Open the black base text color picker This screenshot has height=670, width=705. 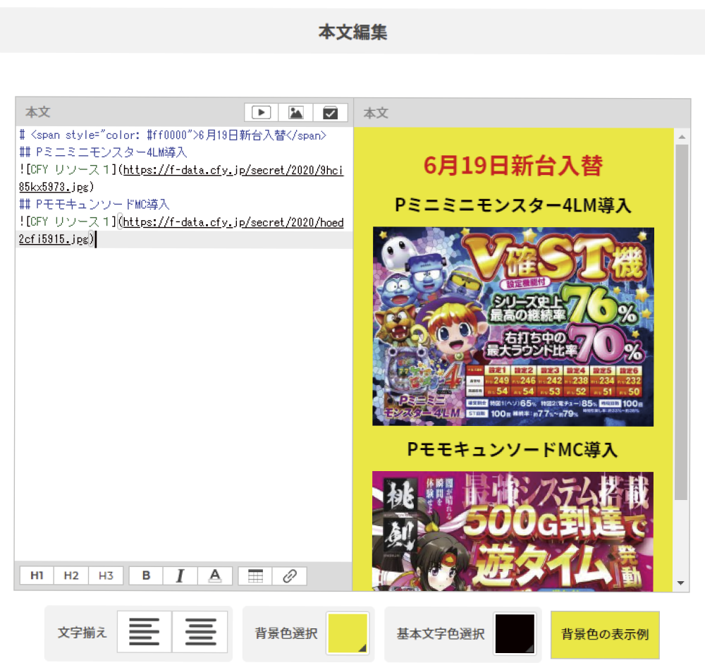515,633
